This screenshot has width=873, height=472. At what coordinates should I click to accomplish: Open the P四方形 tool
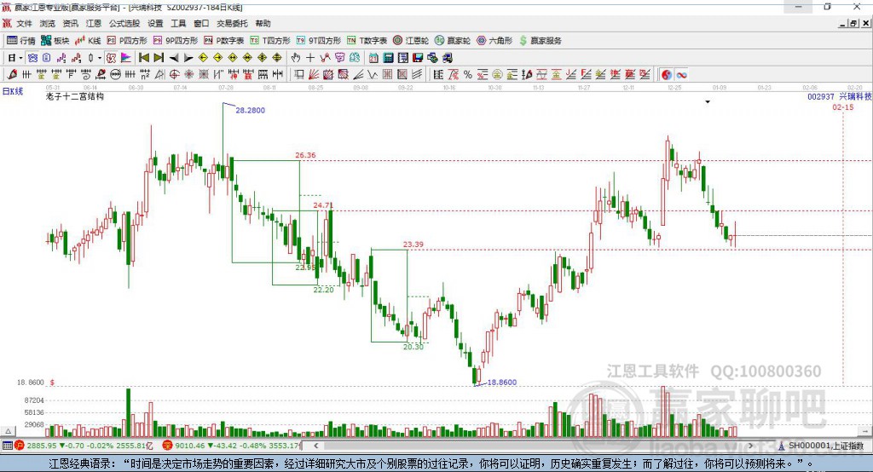(x=127, y=41)
